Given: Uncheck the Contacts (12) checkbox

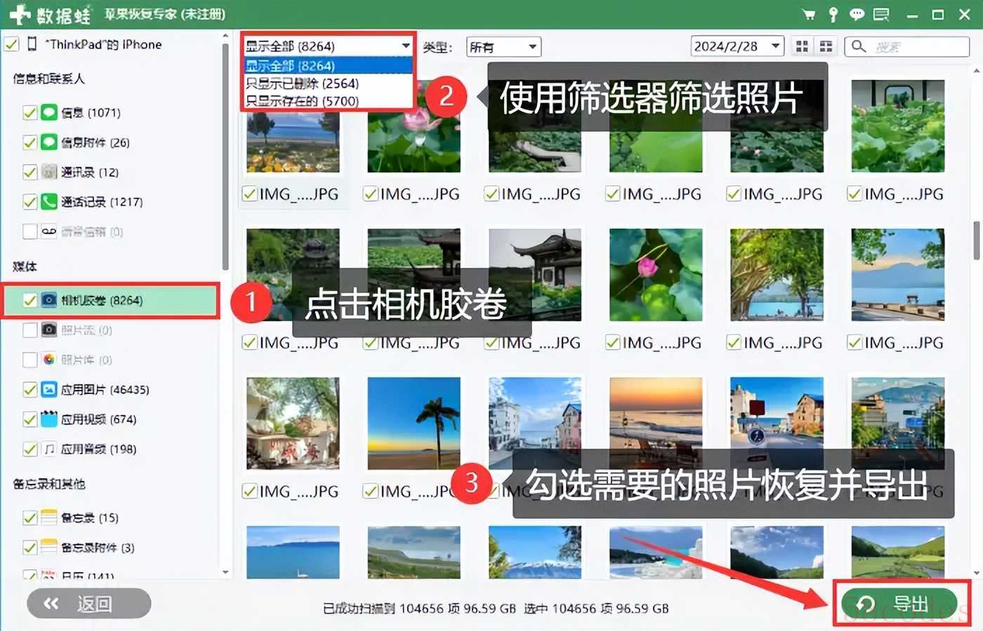Looking at the screenshot, I should (29, 172).
